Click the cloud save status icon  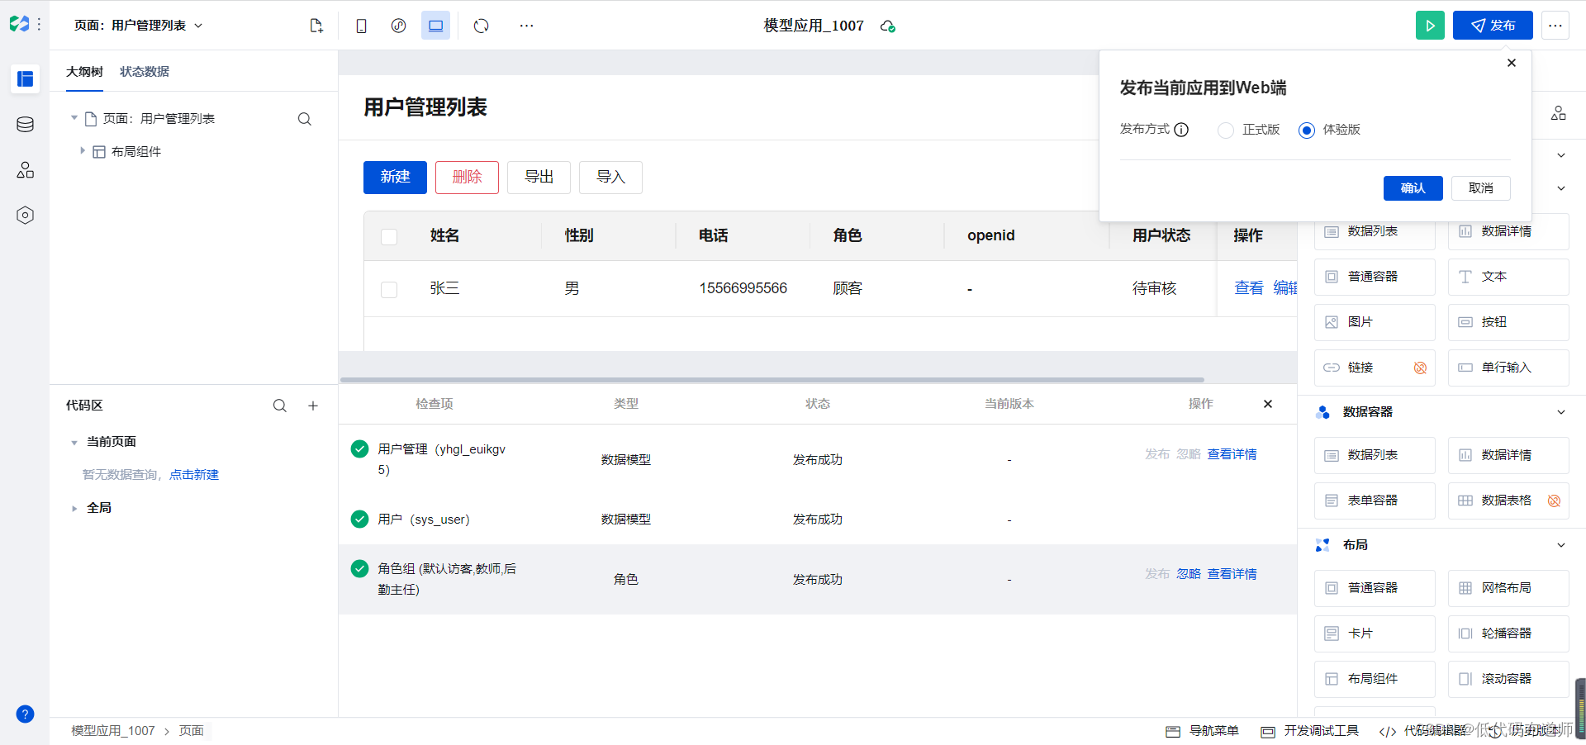coord(888,26)
